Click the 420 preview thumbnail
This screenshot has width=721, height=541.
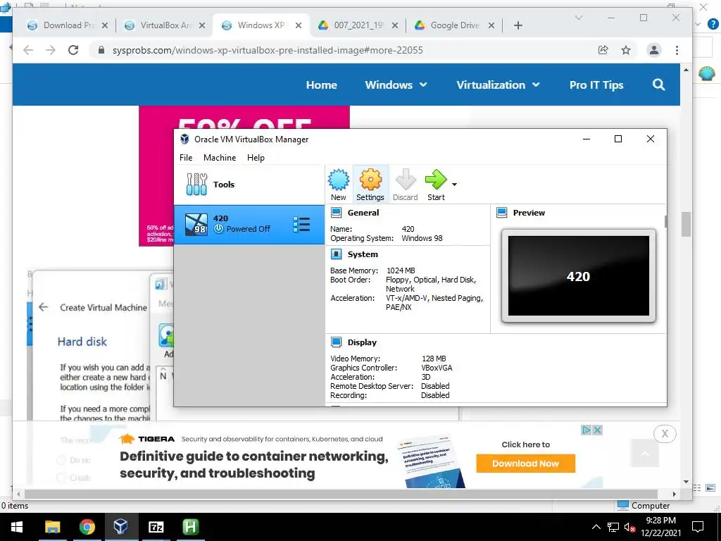[579, 276]
